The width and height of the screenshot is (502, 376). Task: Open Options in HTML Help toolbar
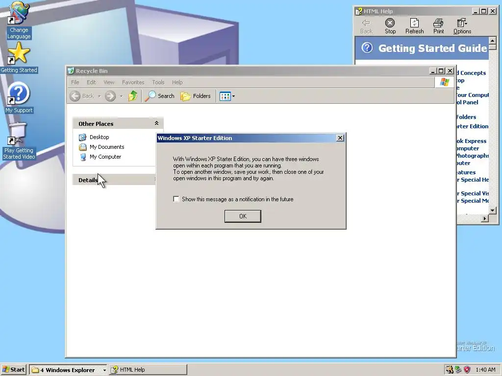point(462,26)
